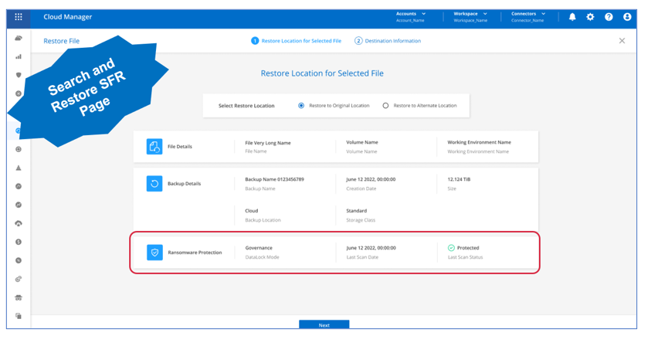Select Restore to Alternate Location option
The height and width of the screenshot is (346, 651).
385,106
